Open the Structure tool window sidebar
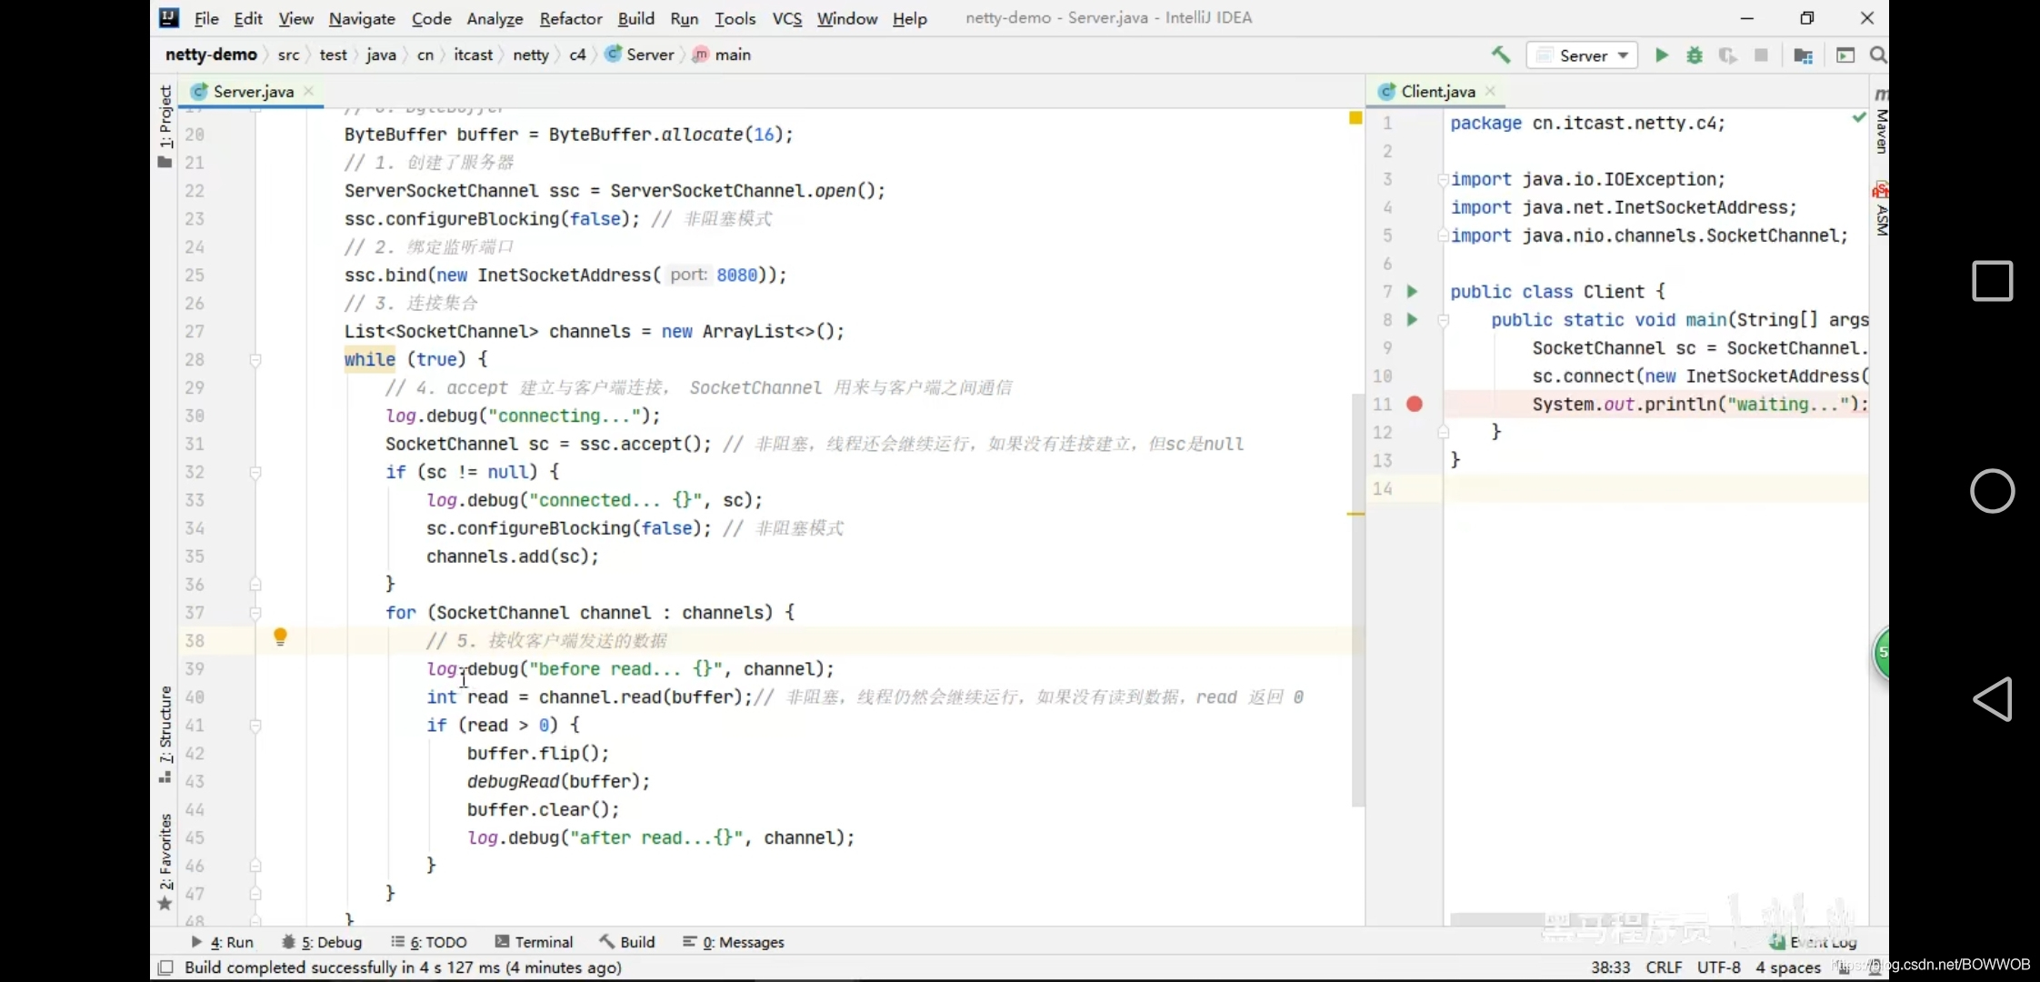 (165, 734)
